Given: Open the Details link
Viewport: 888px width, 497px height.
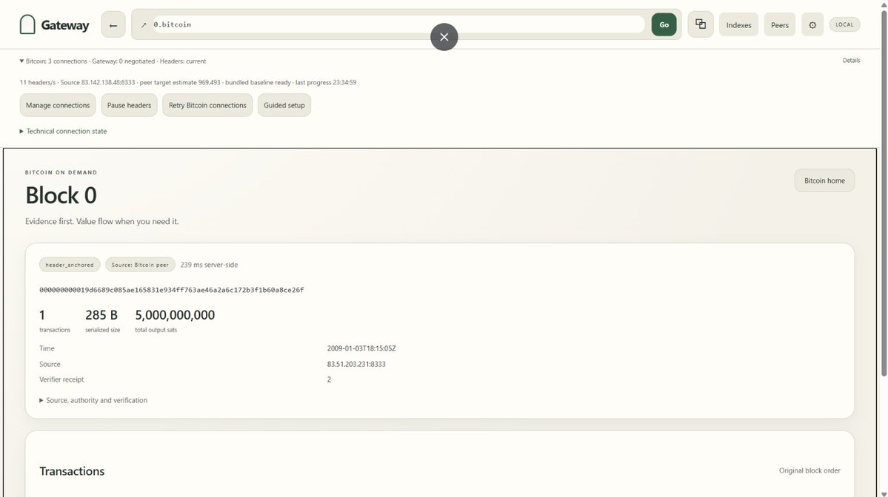Looking at the screenshot, I should point(851,61).
